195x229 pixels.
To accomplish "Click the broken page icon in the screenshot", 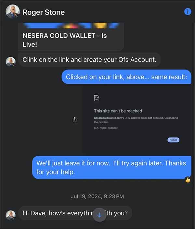I will click(97, 98).
